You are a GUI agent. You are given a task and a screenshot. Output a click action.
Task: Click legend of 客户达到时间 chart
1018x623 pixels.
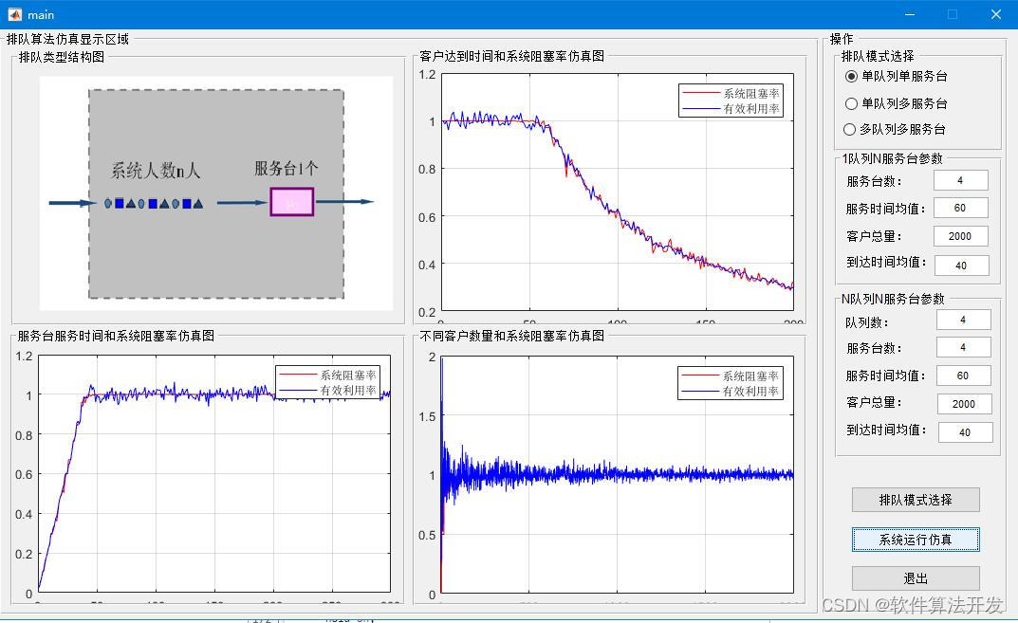click(731, 101)
